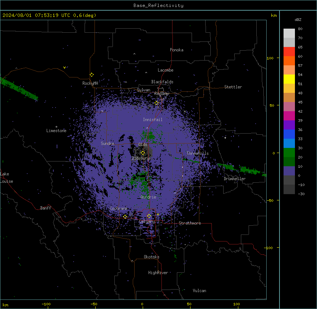Viewport: 317px width, 309px height.
Task: Click the -30 value on the dBZ scale
Action: coord(301,194)
